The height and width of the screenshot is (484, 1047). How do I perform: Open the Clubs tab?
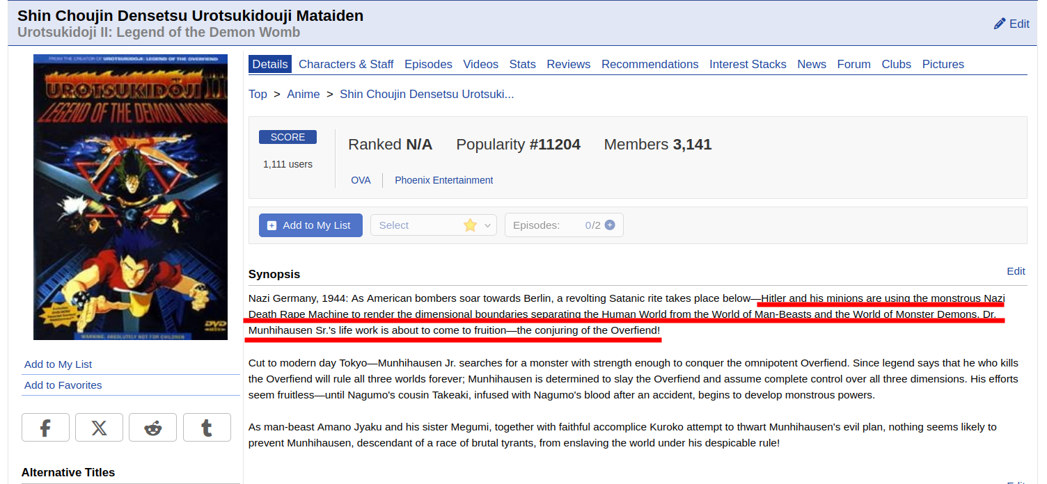coord(897,64)
